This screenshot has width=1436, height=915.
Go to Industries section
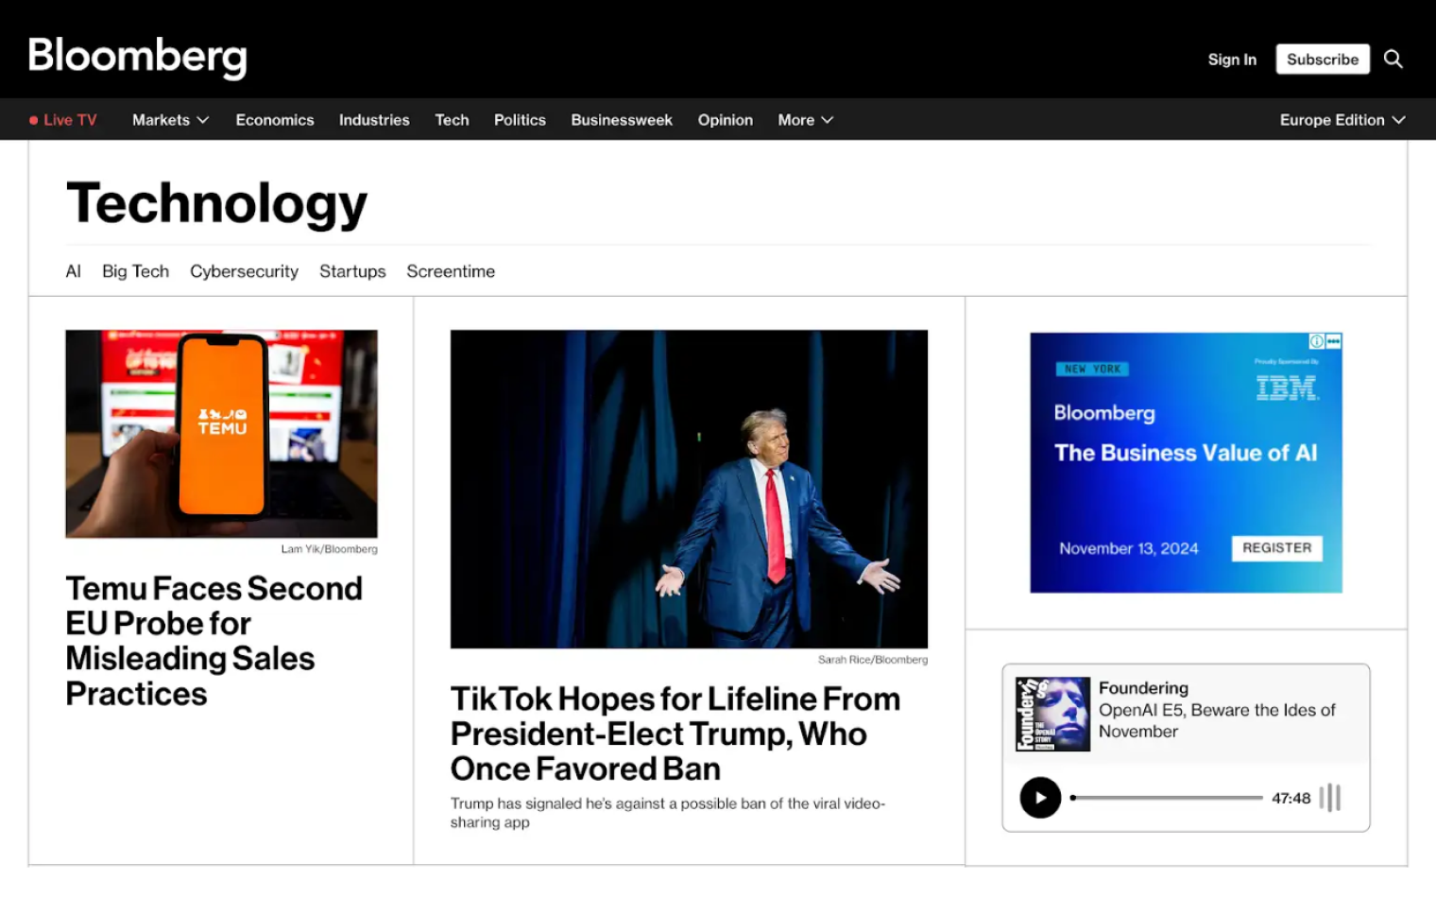[374, 120]
